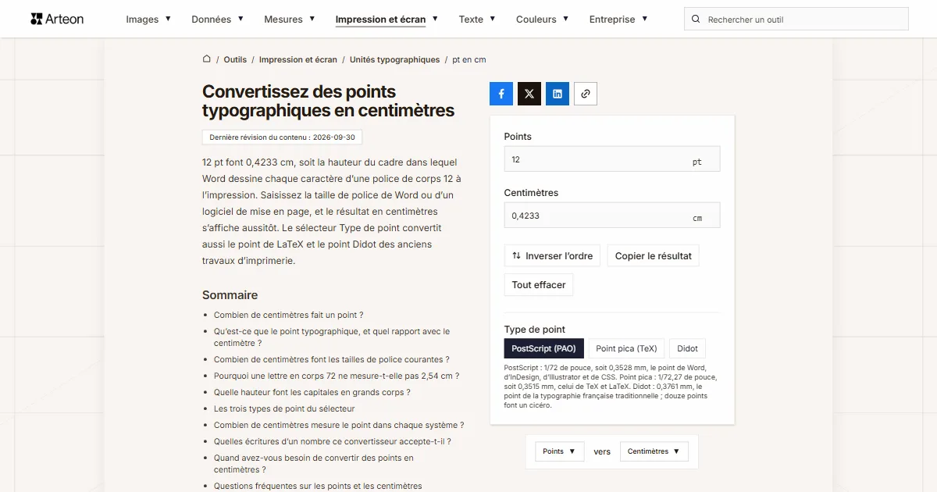Select the Didot point type
937x492 pixels.
[687, 348]
